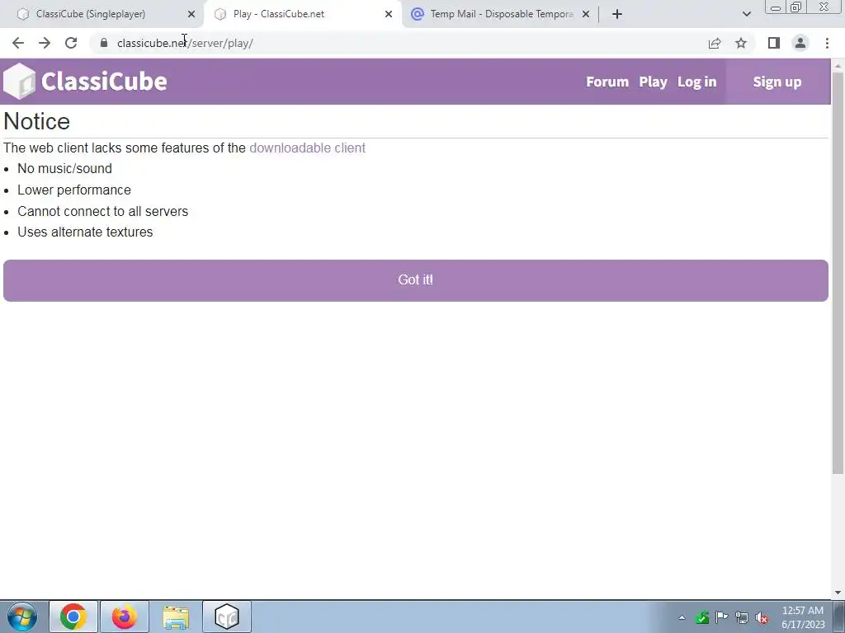This screenshot has width=845, height=633.
Task: Show hidden system tray icons
Action: 682,617
